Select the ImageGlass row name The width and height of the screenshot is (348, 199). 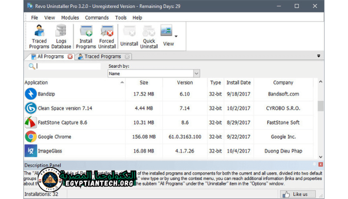tap(50, 151)
